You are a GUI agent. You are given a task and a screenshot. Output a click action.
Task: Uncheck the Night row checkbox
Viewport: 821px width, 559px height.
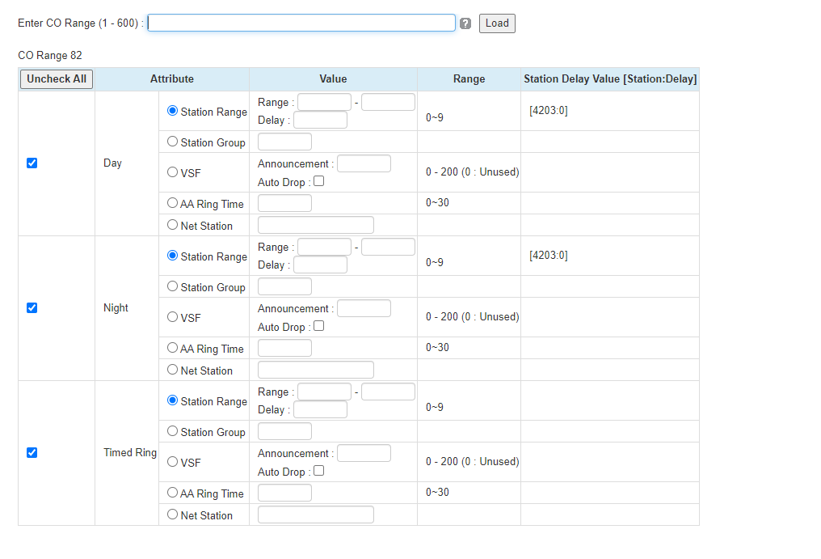click(32, 308)
